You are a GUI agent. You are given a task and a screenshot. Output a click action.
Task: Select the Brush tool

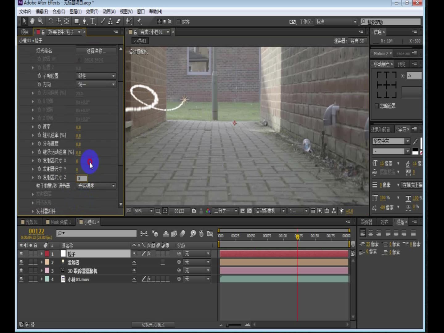pyautogui.click(x=103, y=21)
